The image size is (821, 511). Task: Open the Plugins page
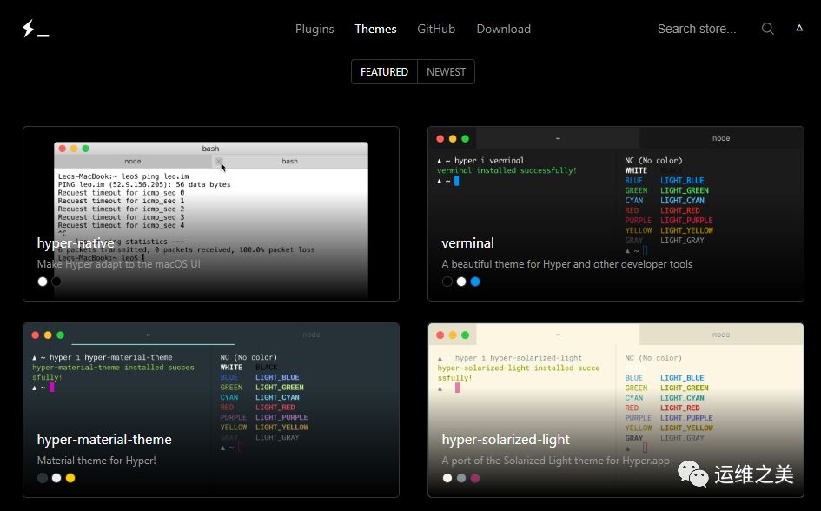[x=314, y=29]
